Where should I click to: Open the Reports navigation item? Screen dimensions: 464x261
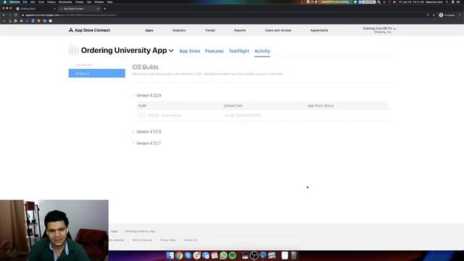pos(240,30)
